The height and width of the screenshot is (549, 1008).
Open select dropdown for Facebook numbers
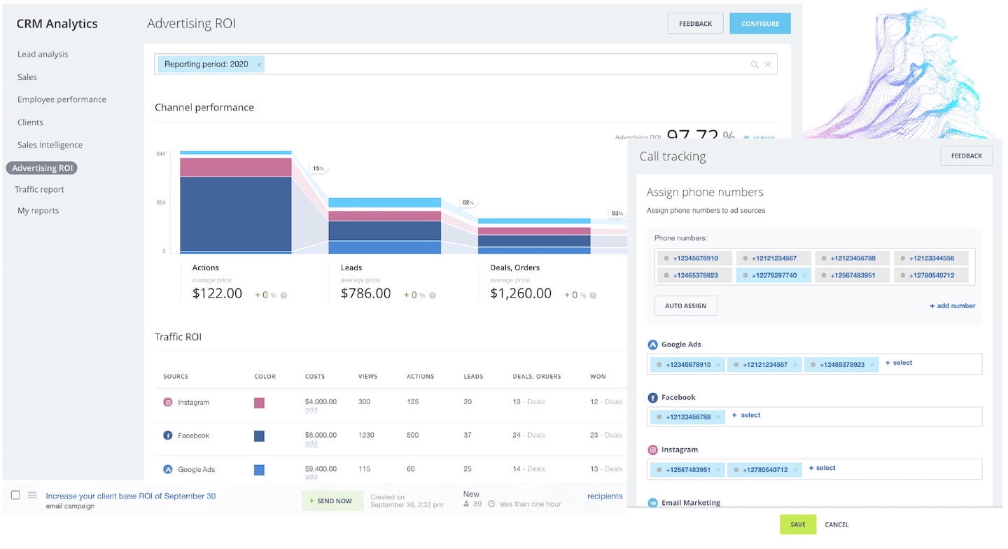[x=746, y=415]
